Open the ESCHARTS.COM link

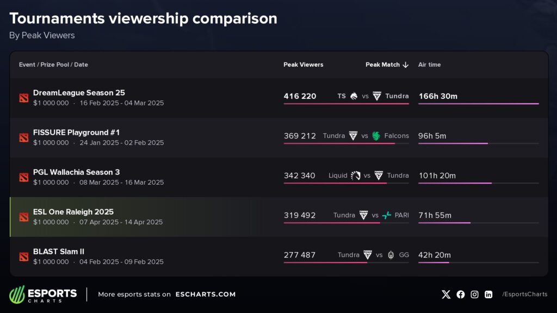pos(205,294)
